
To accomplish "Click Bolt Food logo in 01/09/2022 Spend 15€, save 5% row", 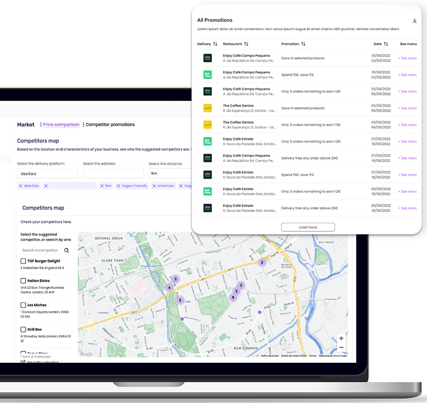I will point(207,74).
